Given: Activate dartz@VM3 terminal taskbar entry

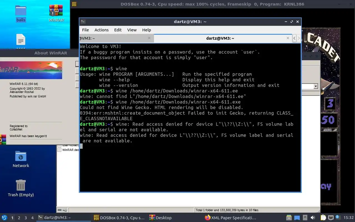Looking at the screenshot, I should pos(64,218).
